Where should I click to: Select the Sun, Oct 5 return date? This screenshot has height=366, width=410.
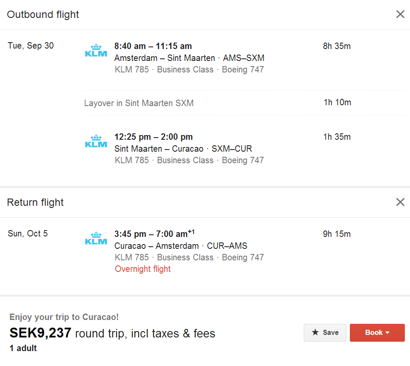point(28,233)
